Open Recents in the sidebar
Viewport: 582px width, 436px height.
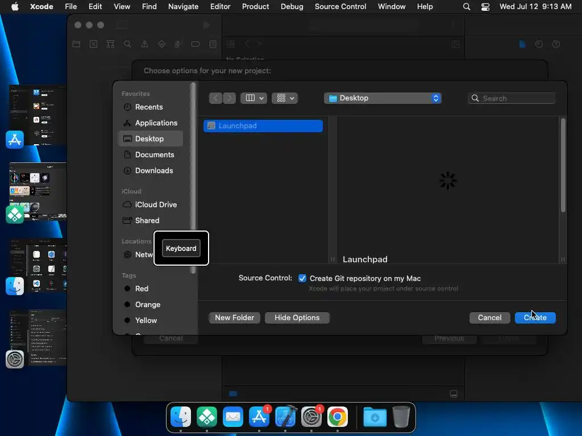(x=148, y=107)
